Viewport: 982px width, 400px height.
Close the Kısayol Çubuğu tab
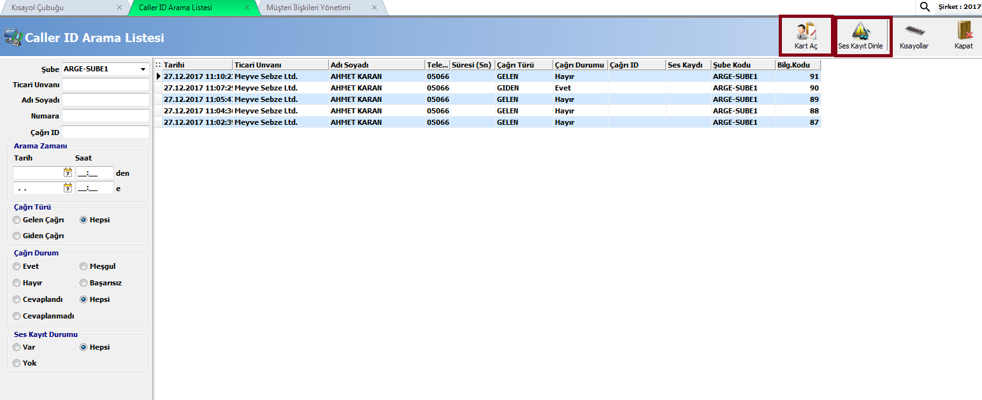click(120, 8)
